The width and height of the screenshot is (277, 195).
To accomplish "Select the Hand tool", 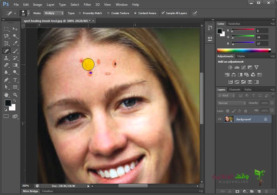I will click(x=6, y=95).
